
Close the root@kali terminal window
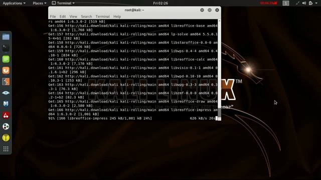[217, 10]
